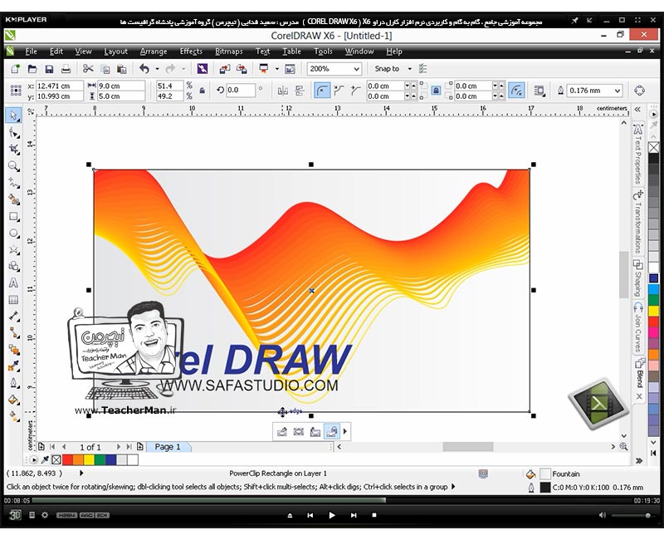Skip to next track in KMPlayer

click(354, 515)
